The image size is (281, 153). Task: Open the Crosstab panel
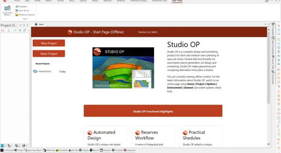point(117,150)
